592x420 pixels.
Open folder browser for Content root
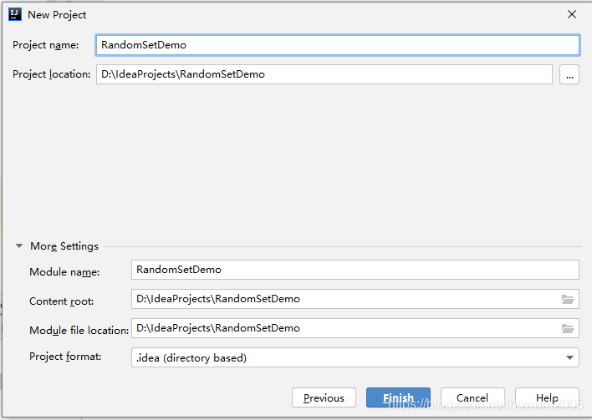pyautogui.click(x=568, y=300)
